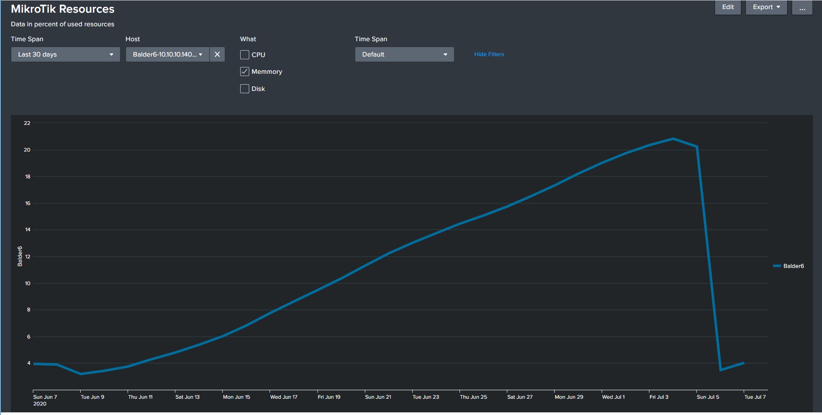The width and height of the screenshot is (822, 415).
Task: Clear the Host selection with the X icon
Action: click(x=217, y=54)
